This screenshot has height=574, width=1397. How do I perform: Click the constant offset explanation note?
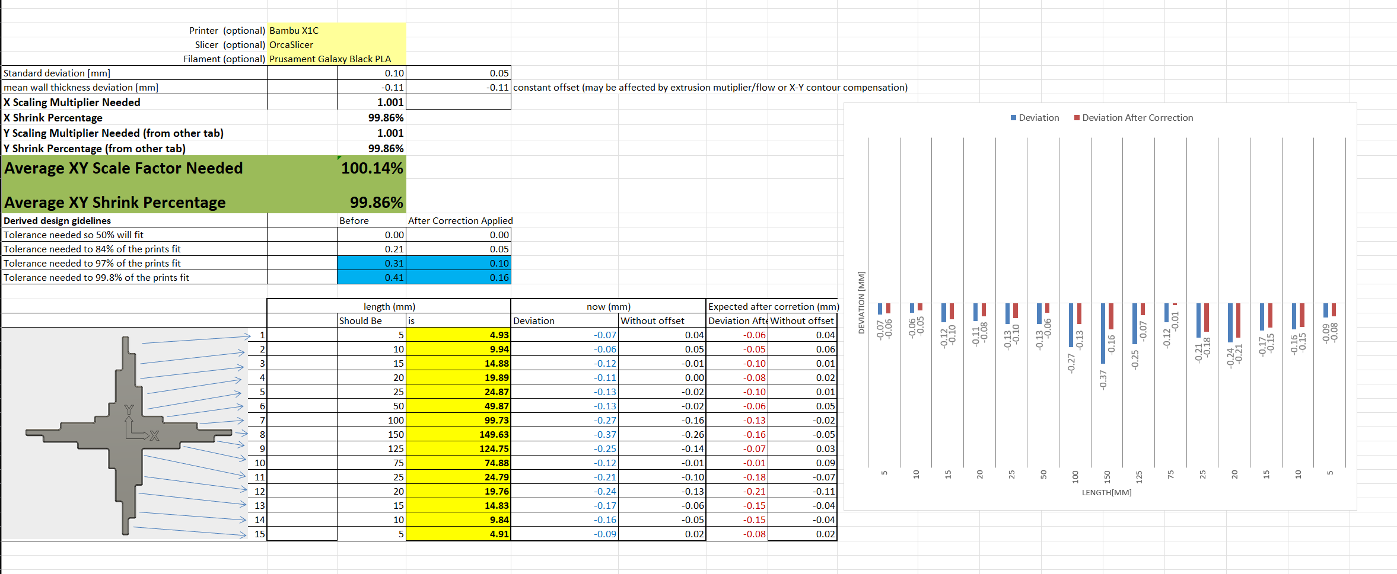pos(709,87)
